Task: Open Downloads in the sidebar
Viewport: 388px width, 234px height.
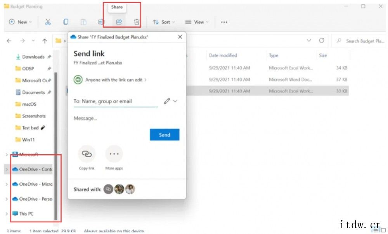Action: click(x=33, y=57)
